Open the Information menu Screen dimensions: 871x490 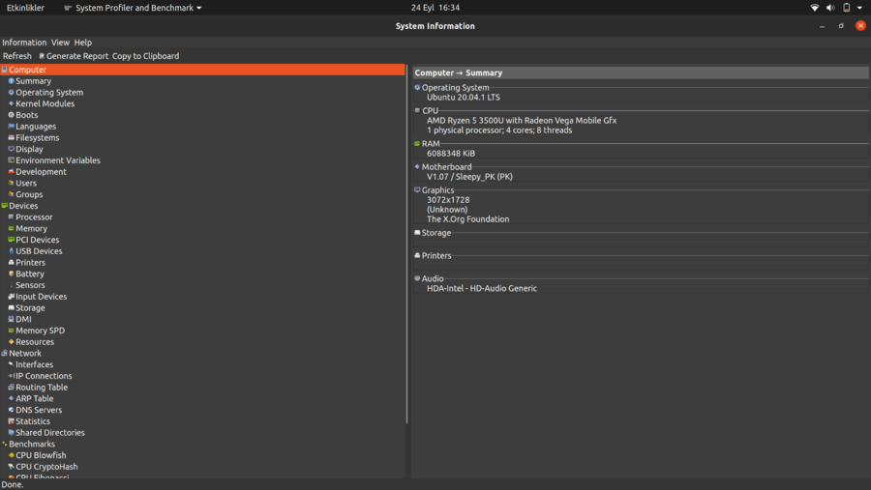[x=24, y=43]
